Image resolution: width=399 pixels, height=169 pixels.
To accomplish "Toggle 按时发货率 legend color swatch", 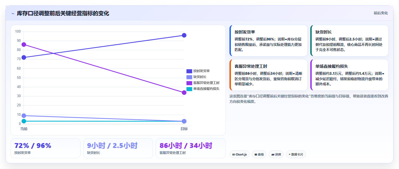I will [189, 71].
